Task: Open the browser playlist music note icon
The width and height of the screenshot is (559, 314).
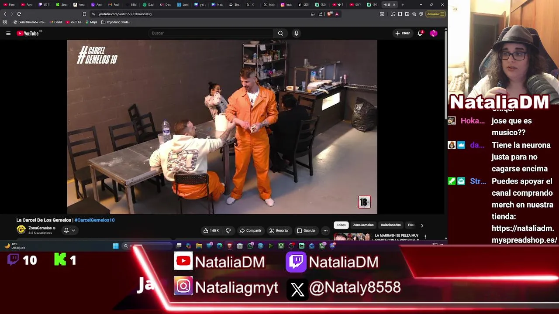Action: [393, 14]
